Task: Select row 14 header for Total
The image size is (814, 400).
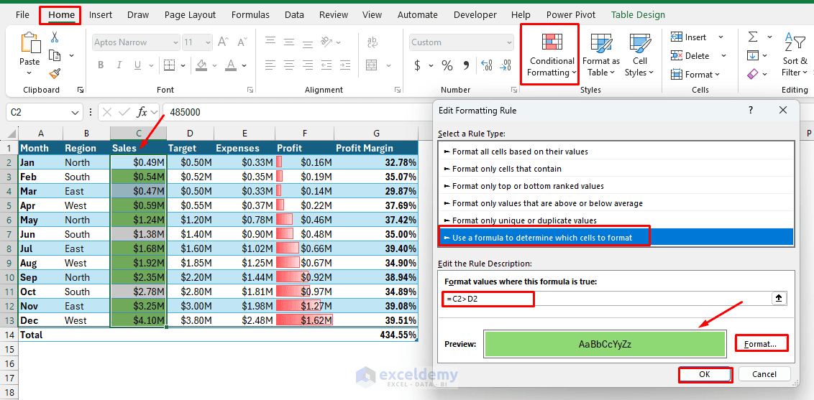Action: coord(9,335)
